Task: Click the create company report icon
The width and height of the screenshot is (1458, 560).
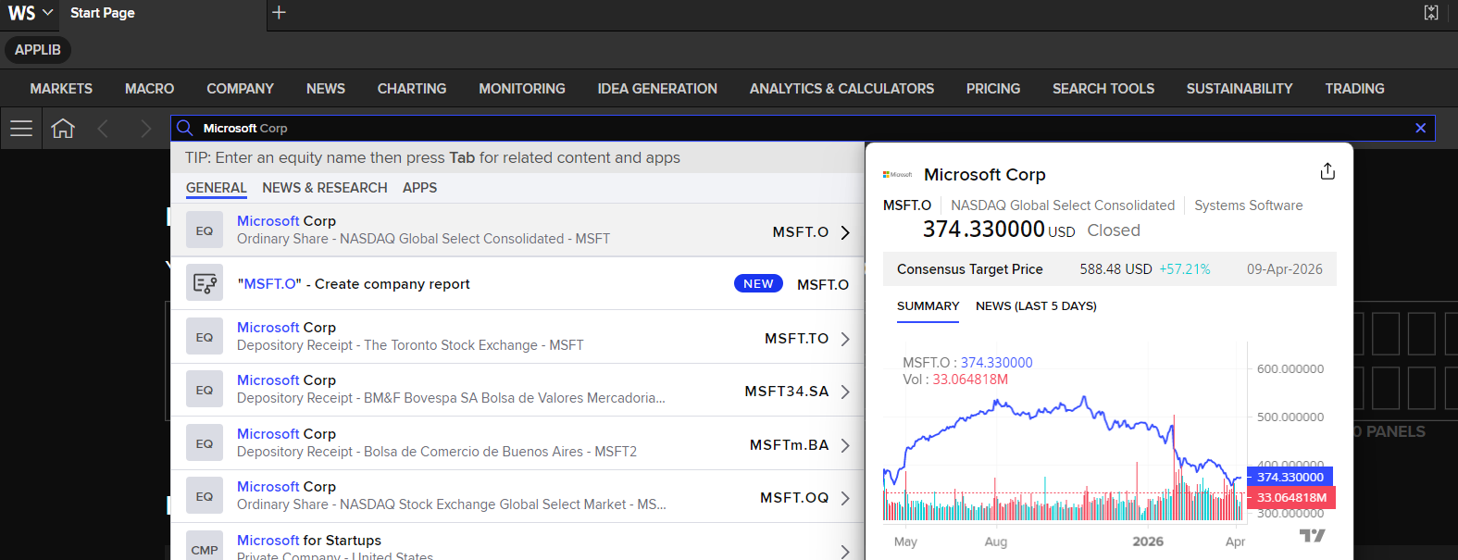Action: (205, 283)
